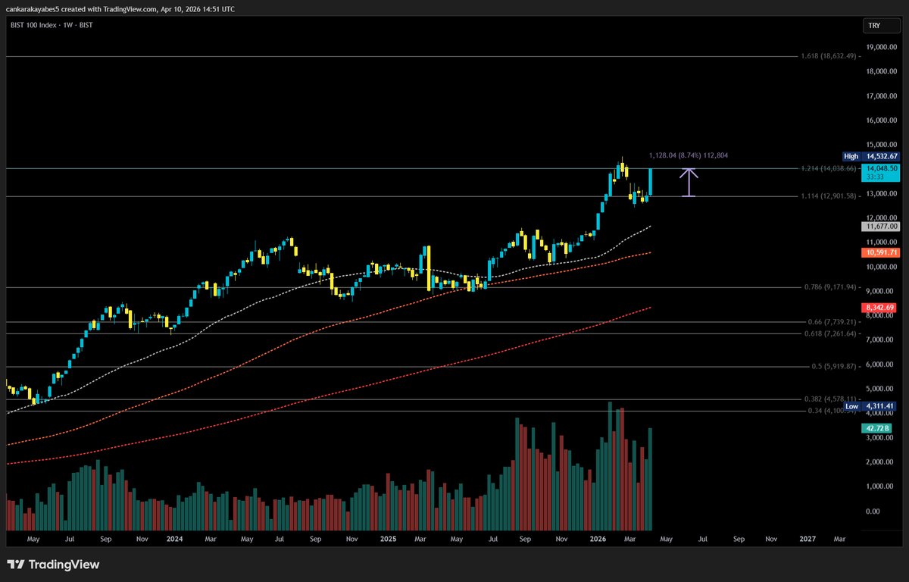Screen dimensions: 909x582
Task: Click the orange 10,591.71 indicator label
Action: tap(882, 251)
